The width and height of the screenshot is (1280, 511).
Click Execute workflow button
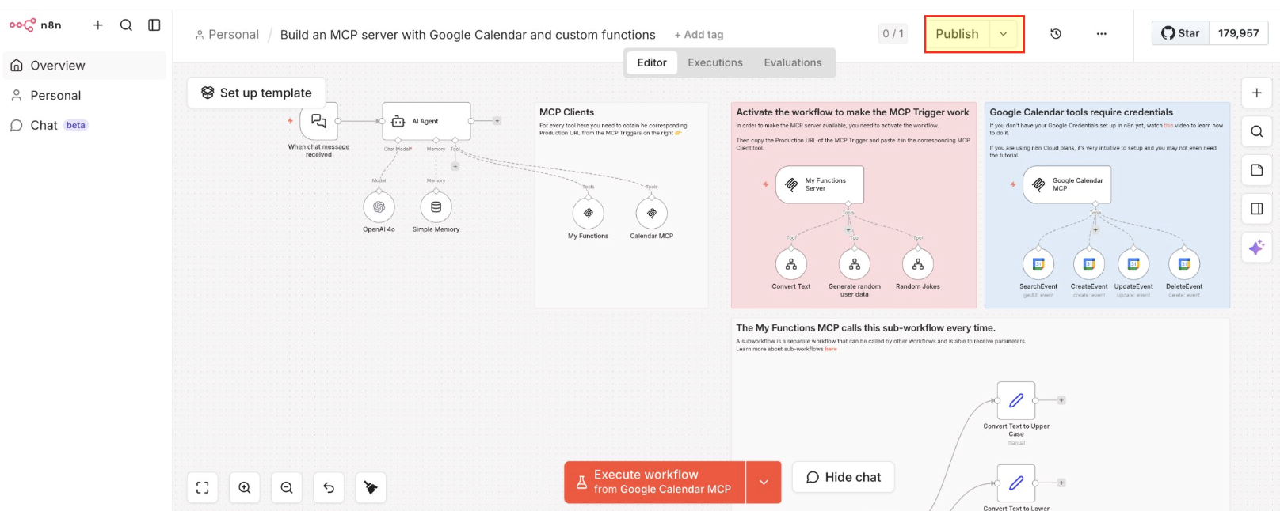click(x=655, y=482)
